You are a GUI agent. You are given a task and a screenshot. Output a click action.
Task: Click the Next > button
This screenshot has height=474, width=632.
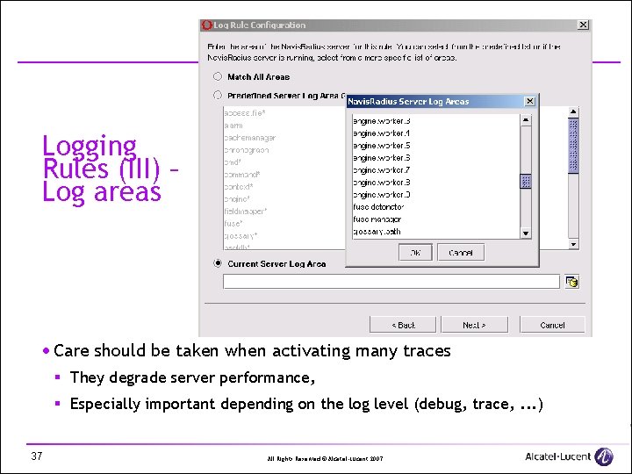click(x=474, y=325)
